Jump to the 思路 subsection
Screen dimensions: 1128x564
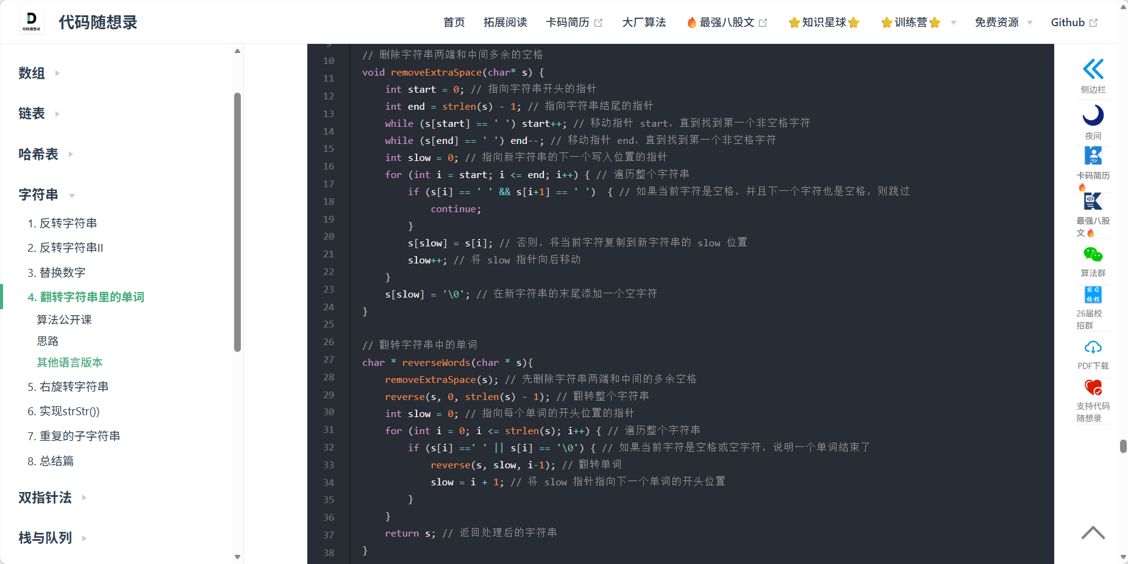(48, 341)
